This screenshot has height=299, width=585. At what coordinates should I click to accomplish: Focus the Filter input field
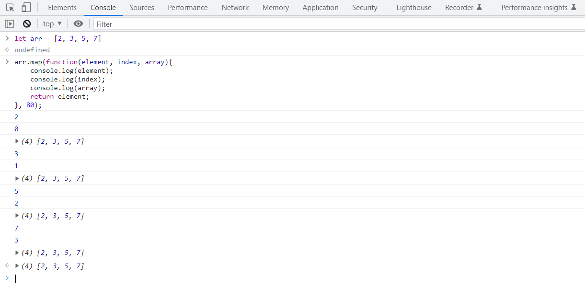coord(338,24)
